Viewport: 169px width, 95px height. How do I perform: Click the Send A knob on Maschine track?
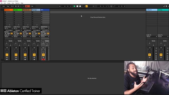click(7, 42)
